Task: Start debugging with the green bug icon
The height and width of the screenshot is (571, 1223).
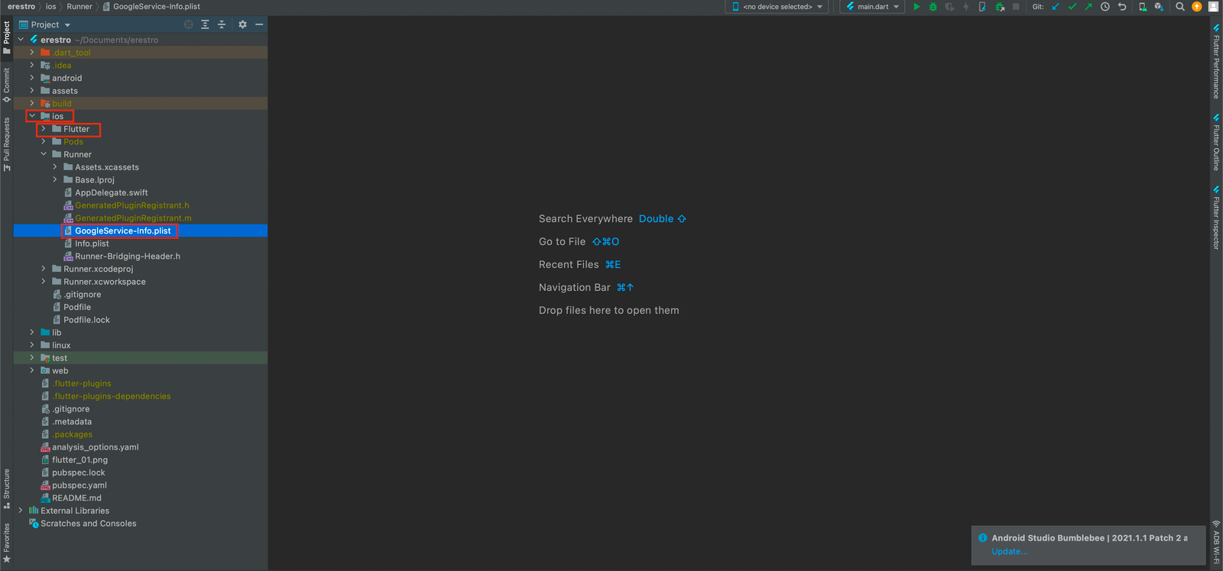Action: (x=933, y=7)
